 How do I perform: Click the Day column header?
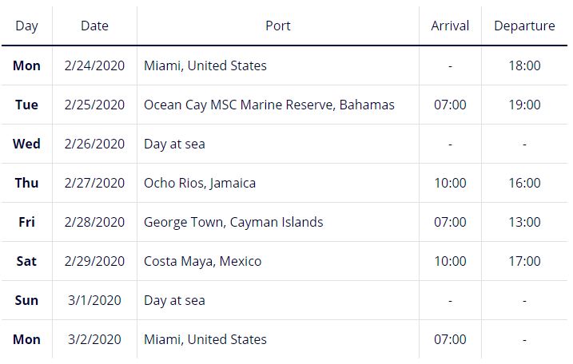[26, 26]
